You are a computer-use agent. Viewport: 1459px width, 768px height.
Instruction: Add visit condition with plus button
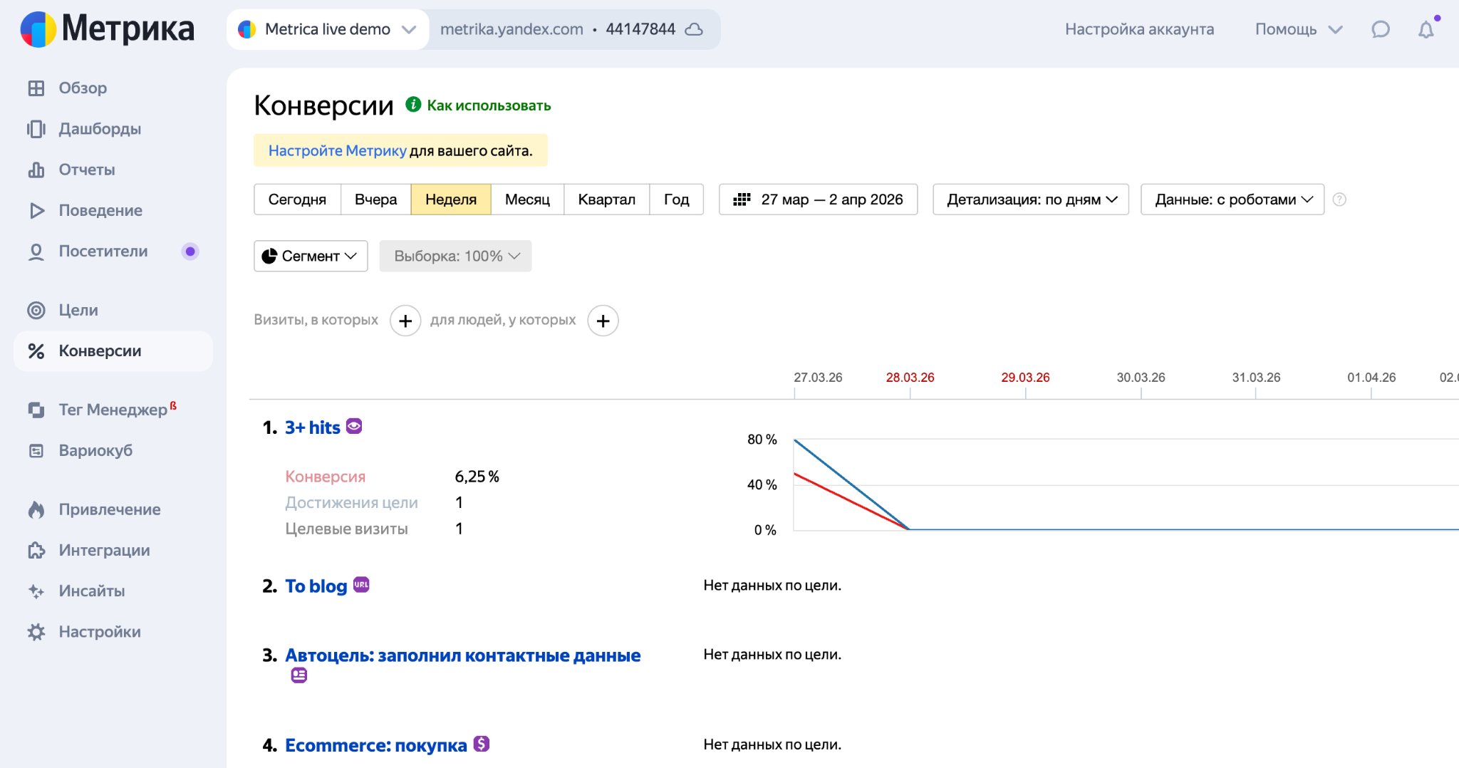405,321
